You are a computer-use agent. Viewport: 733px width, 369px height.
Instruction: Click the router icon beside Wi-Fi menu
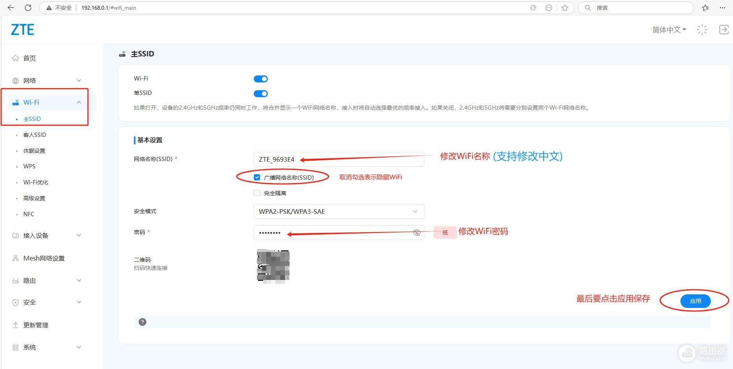[16, 103]
